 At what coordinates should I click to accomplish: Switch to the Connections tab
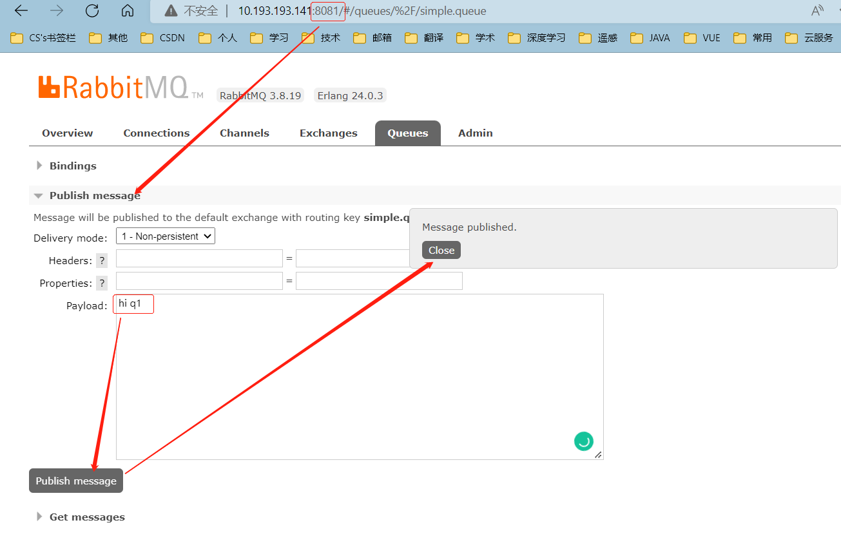157,133
